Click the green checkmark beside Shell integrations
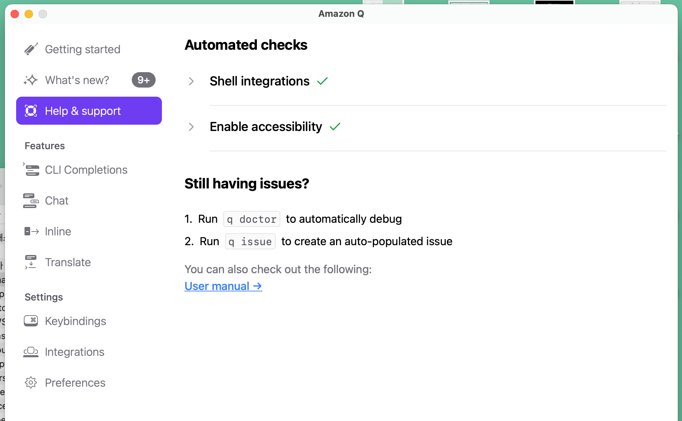Image resolution: width=682 pixels, height=421 pixels. pos(322,81)
